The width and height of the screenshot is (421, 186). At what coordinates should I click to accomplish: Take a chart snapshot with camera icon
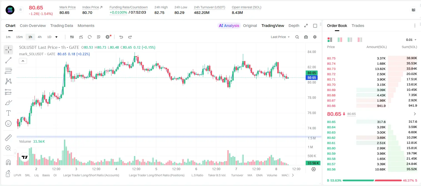tap(306, 37)
